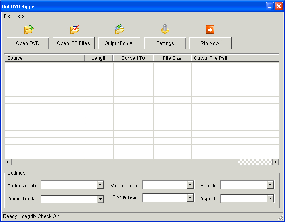Open the Help menu
The width and height of the screenshot is (285, 222).
tap(19, 16)
